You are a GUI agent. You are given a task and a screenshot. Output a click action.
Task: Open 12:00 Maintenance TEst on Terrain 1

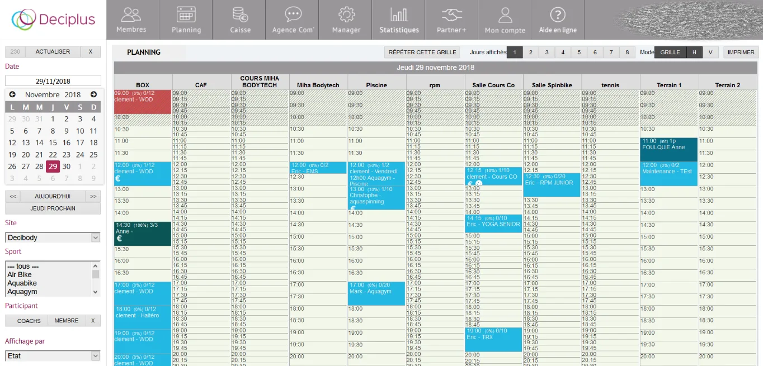pos(669,174)
